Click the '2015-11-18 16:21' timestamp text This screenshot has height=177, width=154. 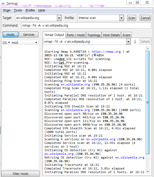pos(59,55)
